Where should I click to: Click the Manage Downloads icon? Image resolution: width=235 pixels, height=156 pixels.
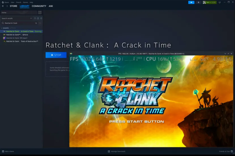pos(109,151)
